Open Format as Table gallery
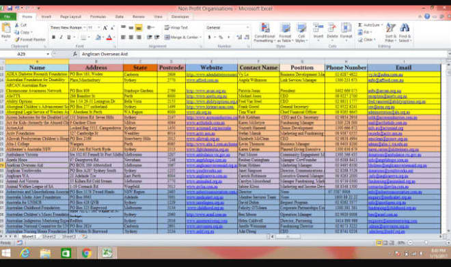The width and height of the screenshot is (451, 267). click(286, 33)
